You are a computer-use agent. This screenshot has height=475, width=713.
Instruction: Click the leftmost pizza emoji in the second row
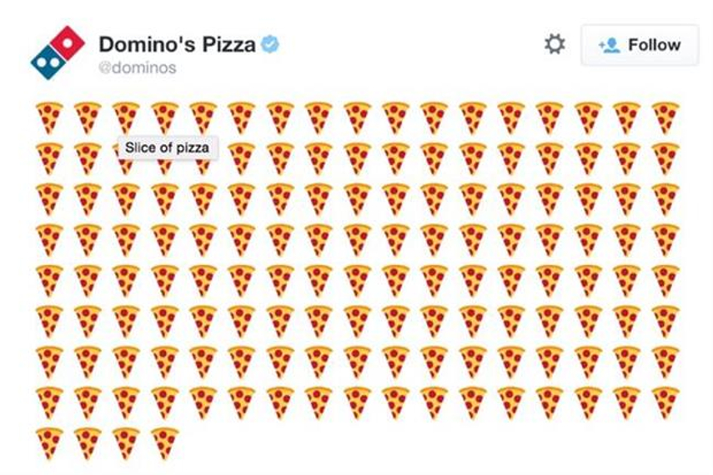(x=49, y=157)
